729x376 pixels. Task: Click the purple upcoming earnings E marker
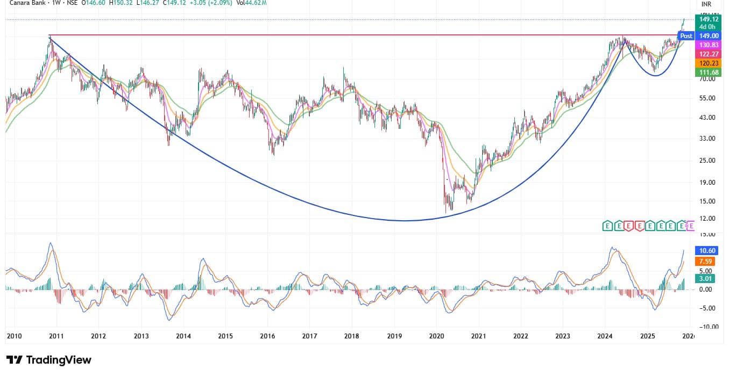coord(692,226)
